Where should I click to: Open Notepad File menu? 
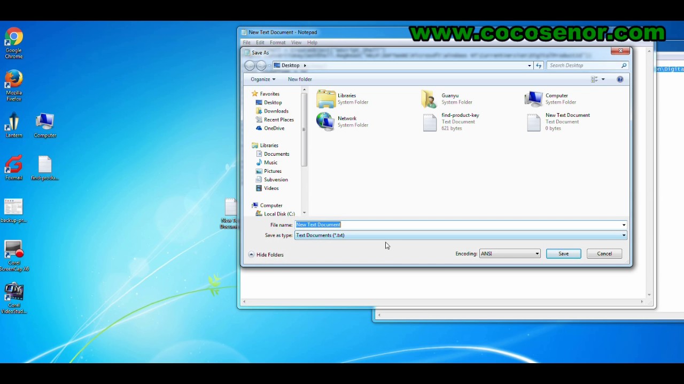pos(247,43)
